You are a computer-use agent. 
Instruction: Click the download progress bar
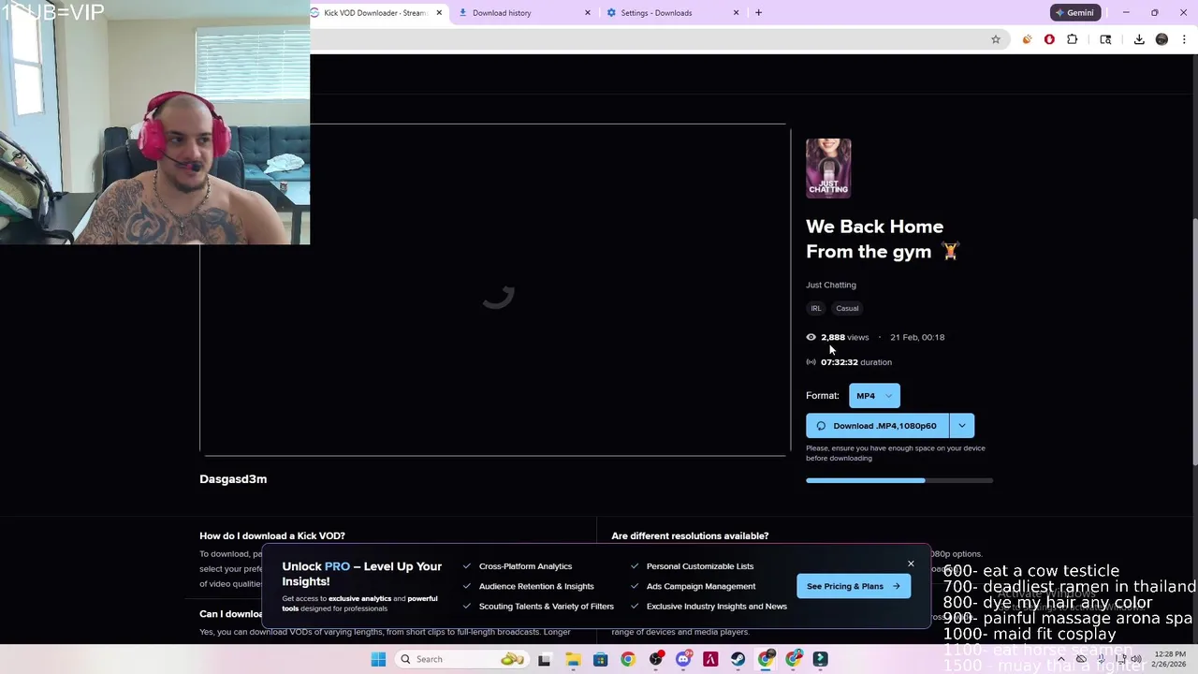point(899,480)
